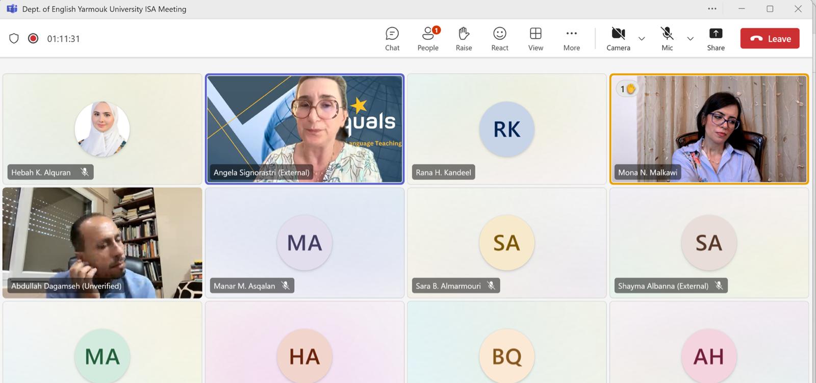Expand the microphone options arrow
816x383 pixels.
click(690, 39)
